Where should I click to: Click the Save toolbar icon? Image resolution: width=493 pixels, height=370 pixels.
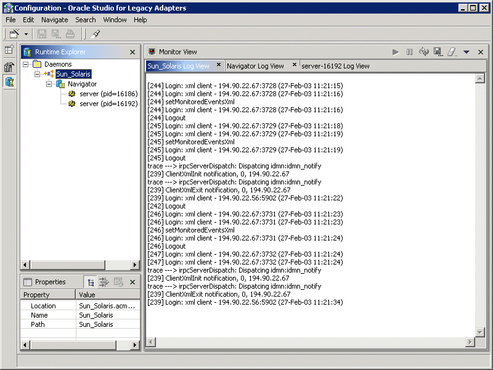[42, 34]
